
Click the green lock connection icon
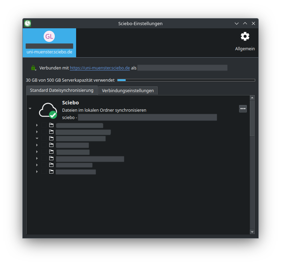pyautogui.click(x=33, y=68)
